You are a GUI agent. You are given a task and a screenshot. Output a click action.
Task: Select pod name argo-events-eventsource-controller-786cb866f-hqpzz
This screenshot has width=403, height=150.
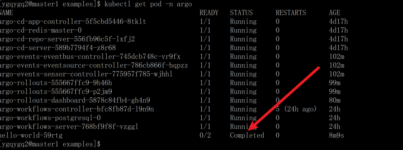point(94,65)
